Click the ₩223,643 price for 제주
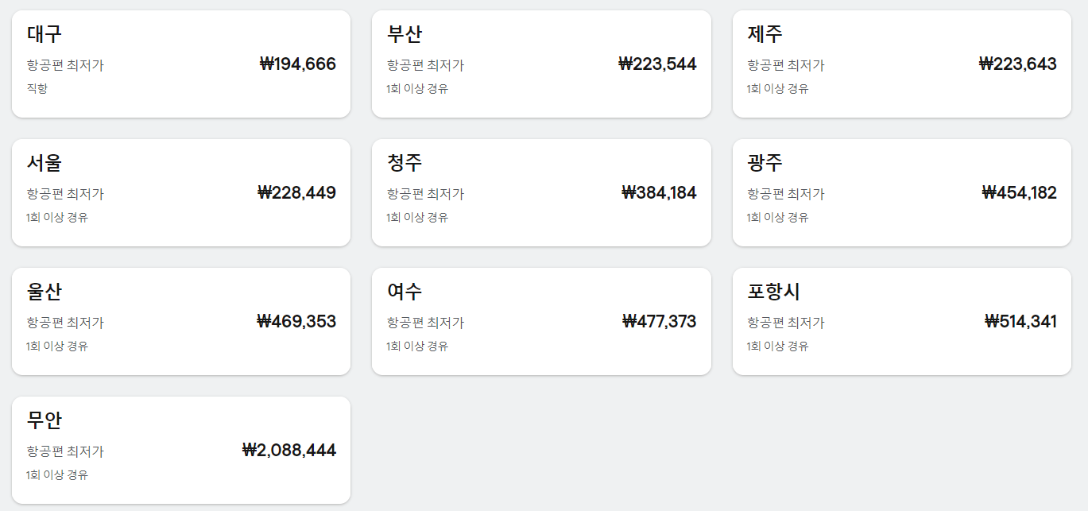The height and width of the screenshot is (511, 1088). click(x=1018, y=64)
